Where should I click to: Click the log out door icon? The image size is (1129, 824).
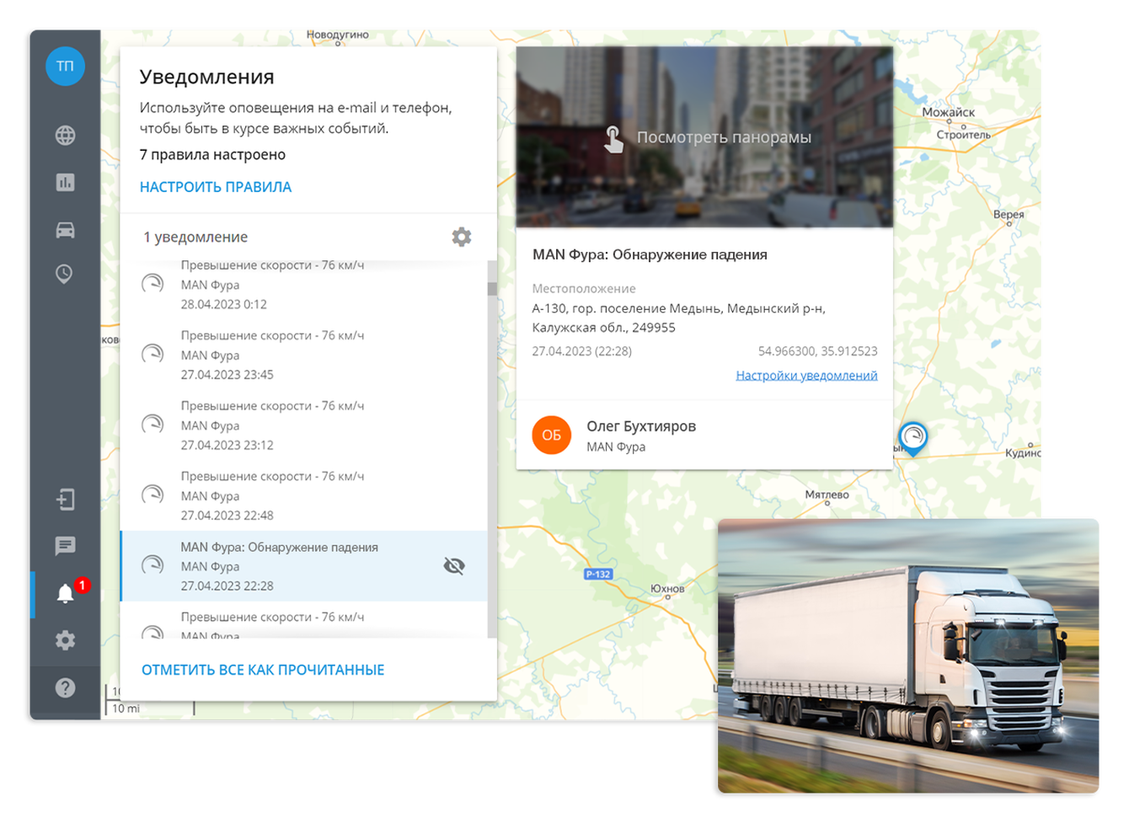click(x=65, y=500)
